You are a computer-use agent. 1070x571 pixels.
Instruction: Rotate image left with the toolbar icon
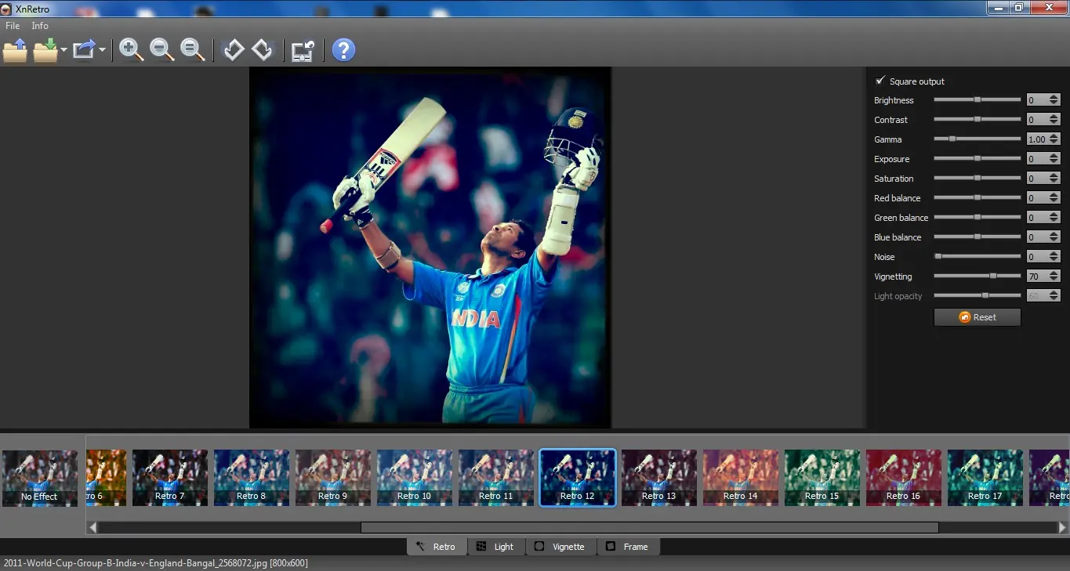tap(233, 50)
